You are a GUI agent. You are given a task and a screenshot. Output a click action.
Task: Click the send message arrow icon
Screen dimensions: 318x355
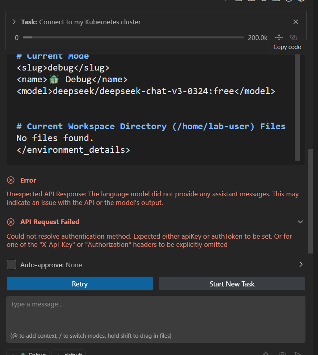point(298,353)
